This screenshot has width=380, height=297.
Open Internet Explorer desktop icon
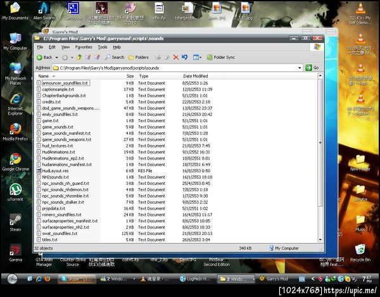[15, 104]
